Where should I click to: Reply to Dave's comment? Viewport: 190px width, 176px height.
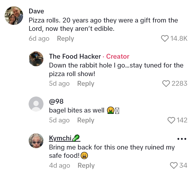tap(65, 39)
